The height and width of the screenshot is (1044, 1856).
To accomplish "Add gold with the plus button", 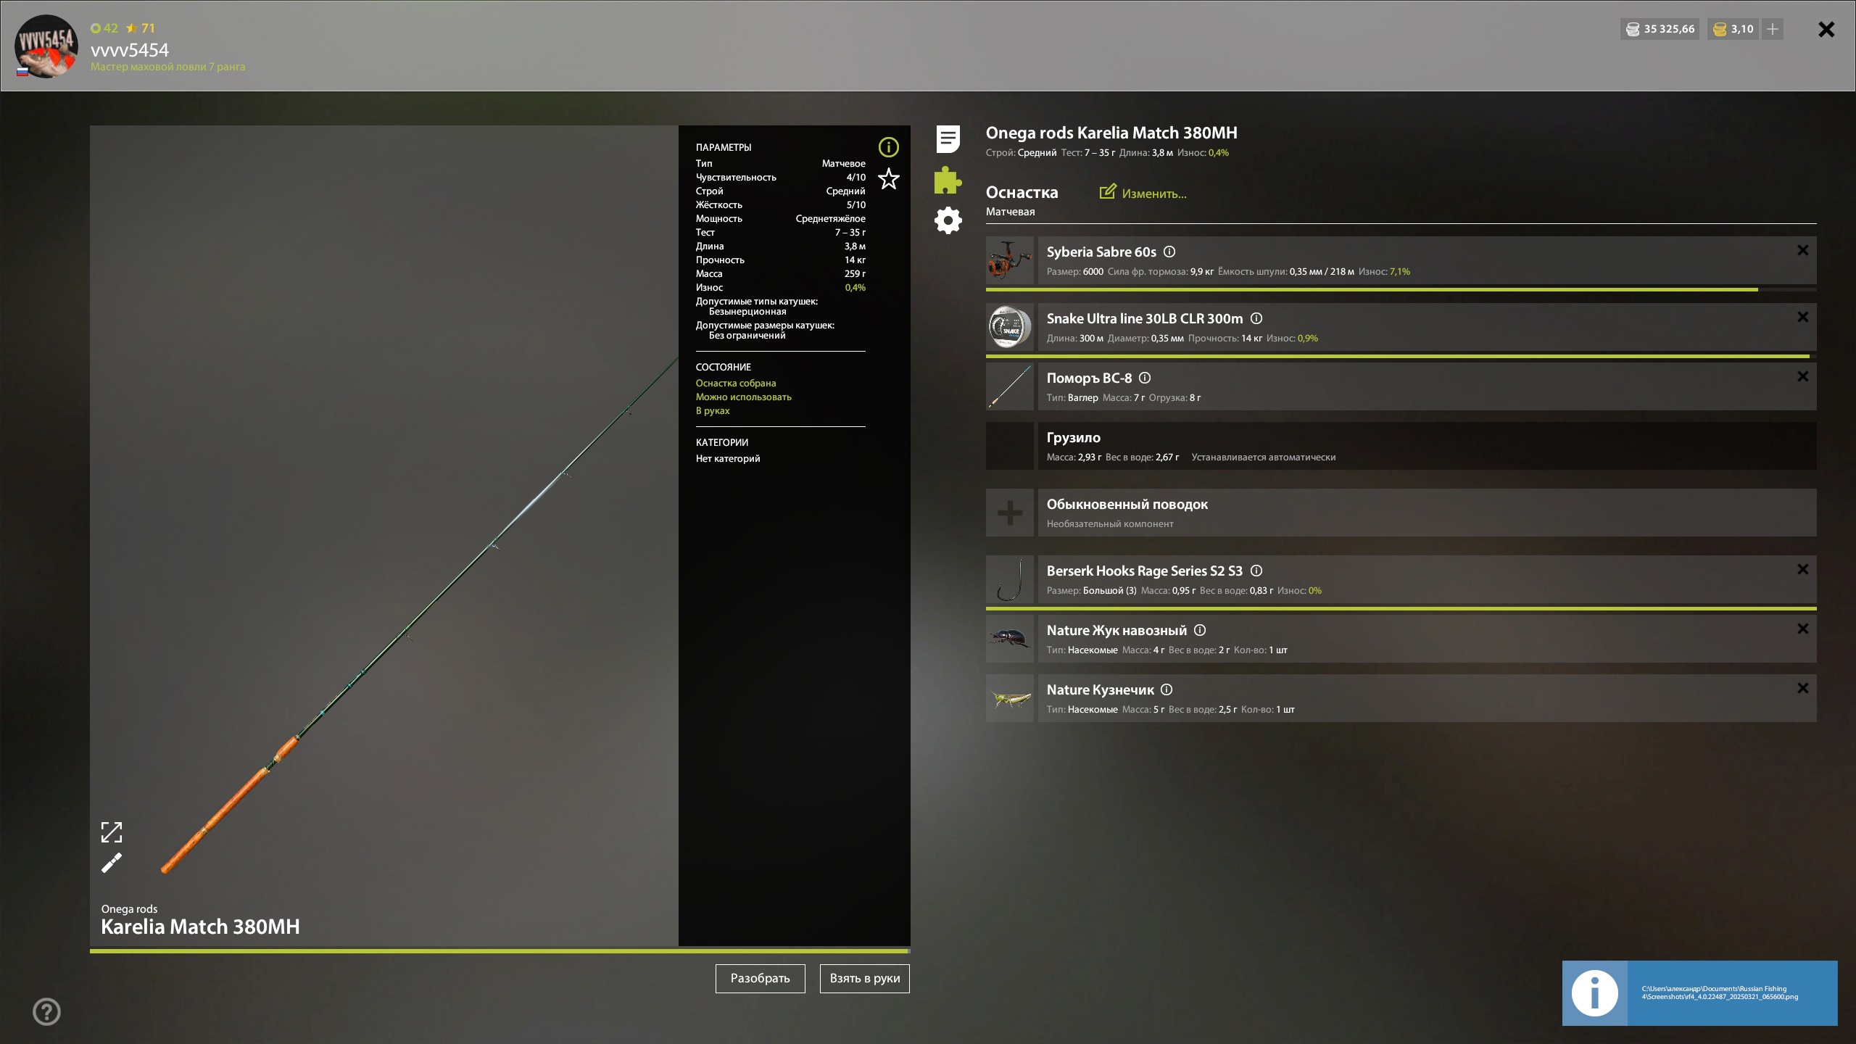I will pyautogui.click(x=1773, y=29).
